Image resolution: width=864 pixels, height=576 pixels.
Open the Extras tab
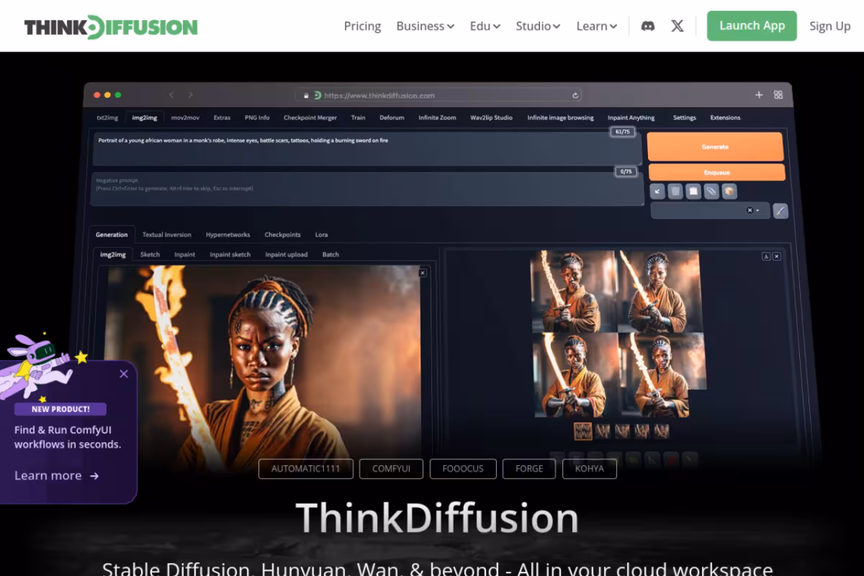[x=222, y=117]
